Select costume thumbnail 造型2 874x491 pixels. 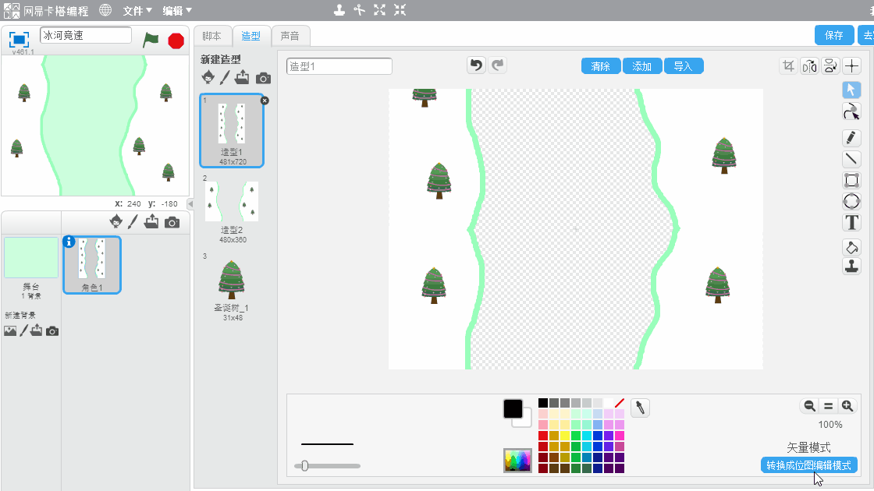[x=232, y=210]
